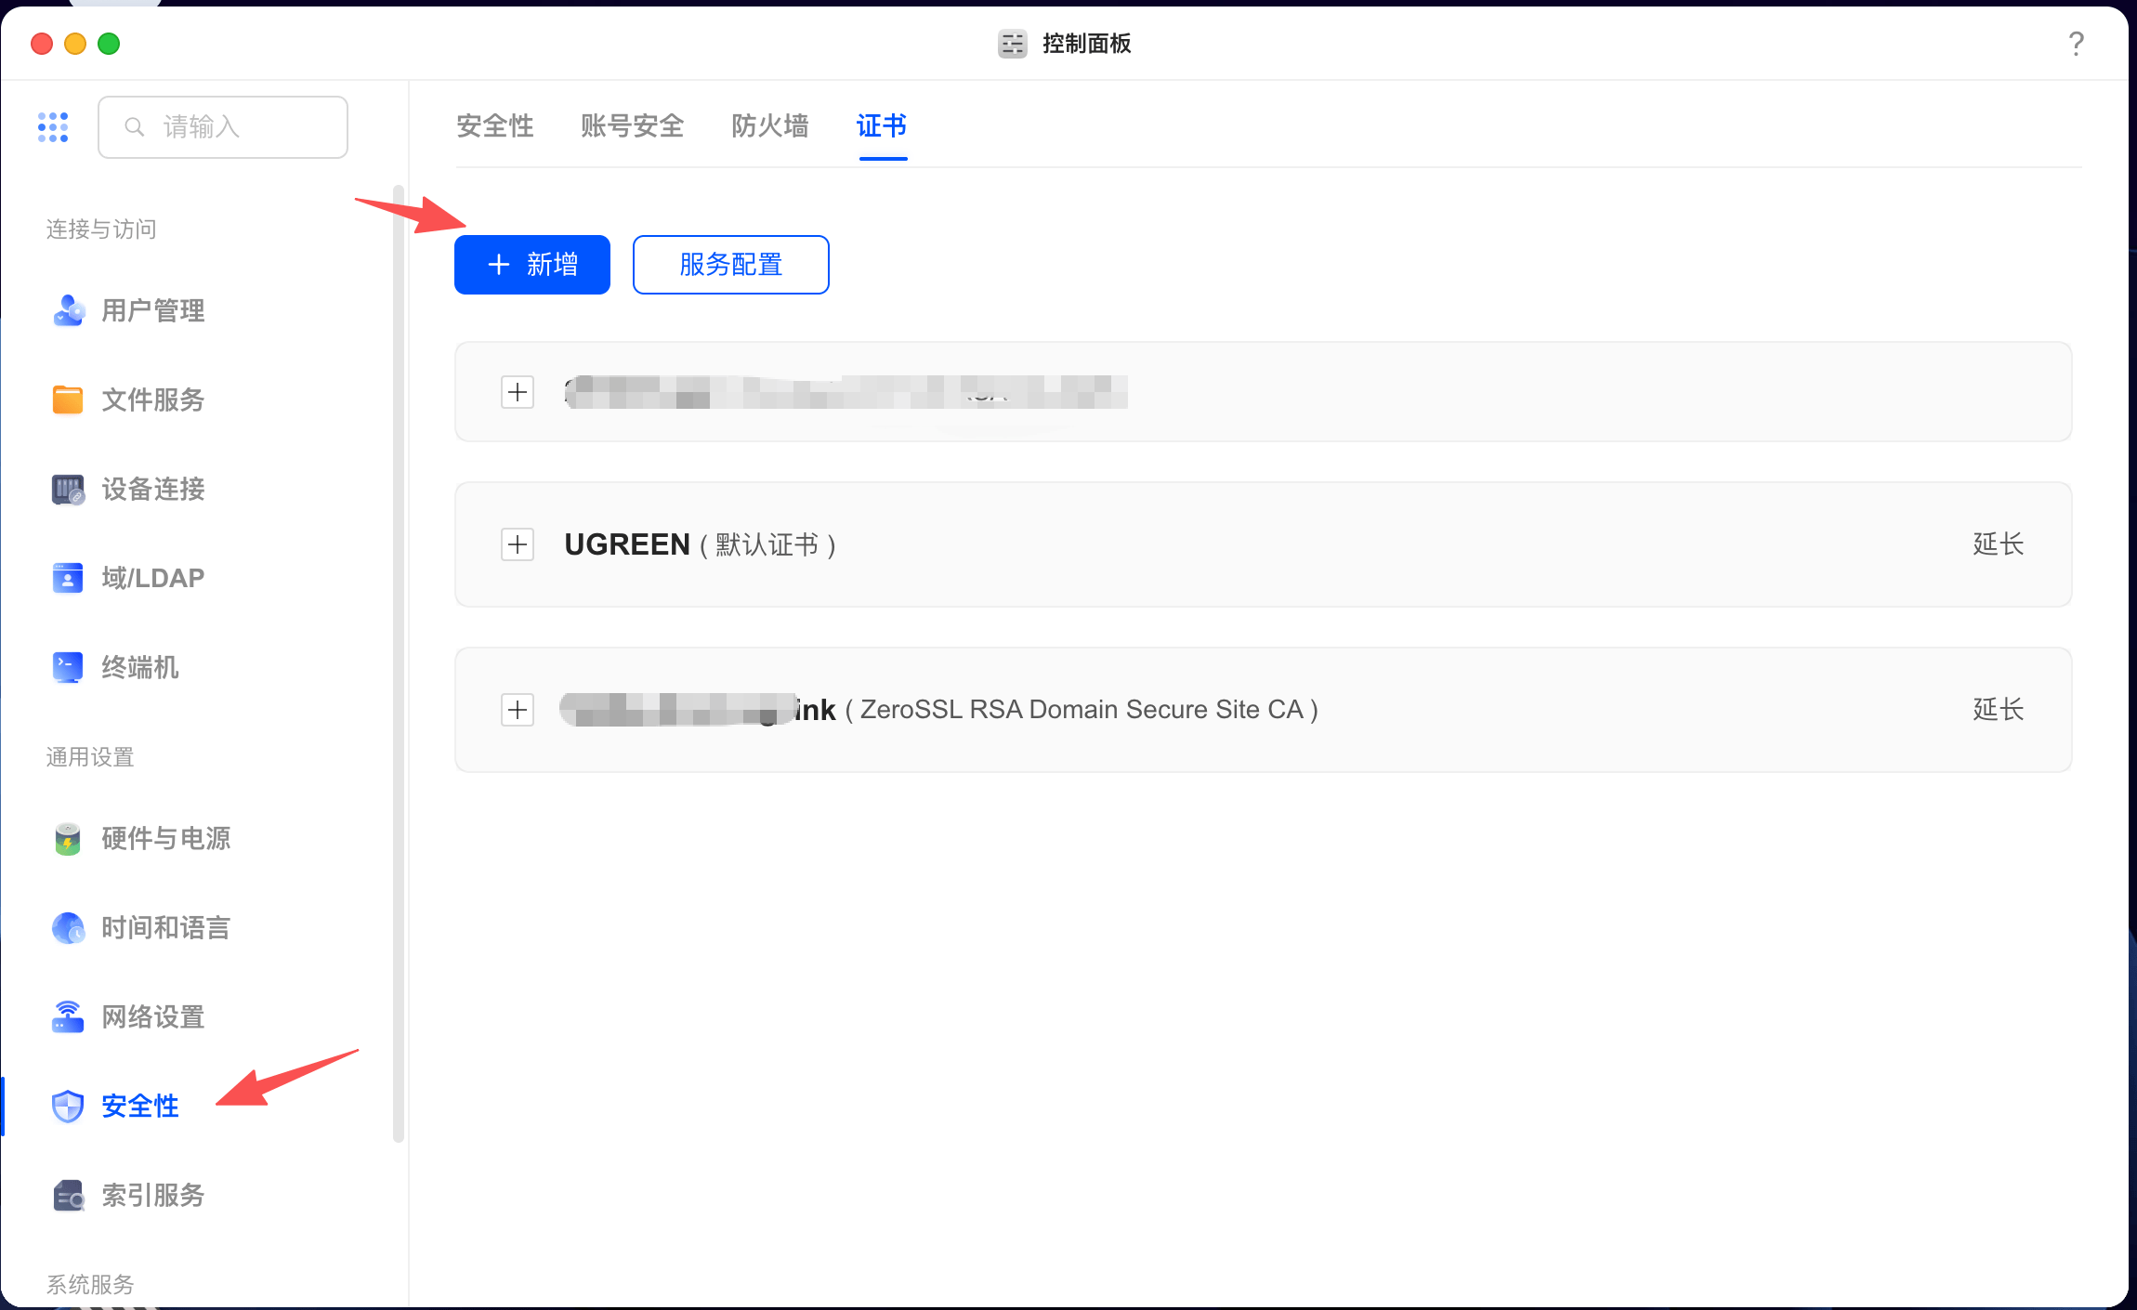2137x1310 pixels.
Task: Open Domain/LDAP sidebar icon
Action: coord(68,578)
